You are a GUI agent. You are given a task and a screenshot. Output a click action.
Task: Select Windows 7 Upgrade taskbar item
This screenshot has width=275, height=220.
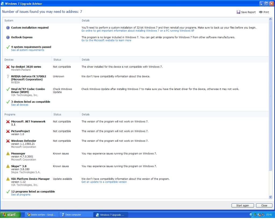[x=111, y=215]
